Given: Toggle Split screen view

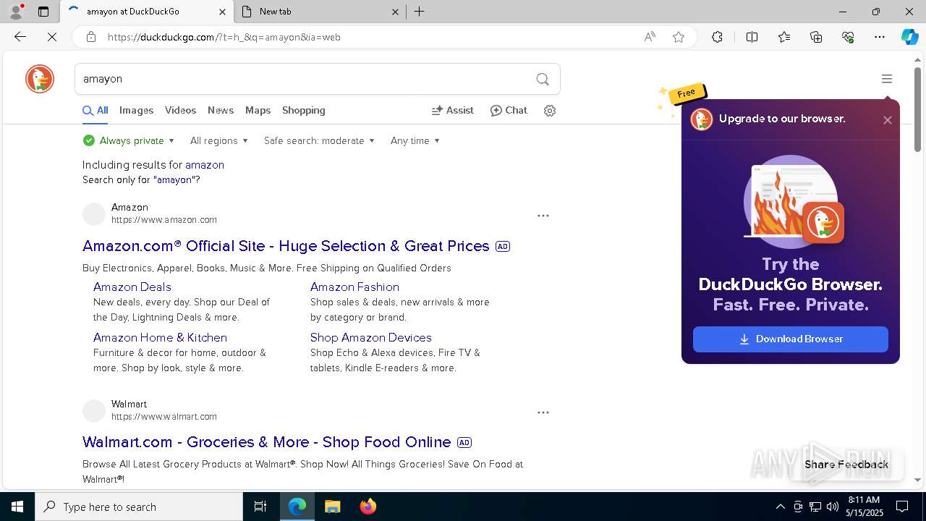Looking at the screenshot, I should [x=752, y=37].
